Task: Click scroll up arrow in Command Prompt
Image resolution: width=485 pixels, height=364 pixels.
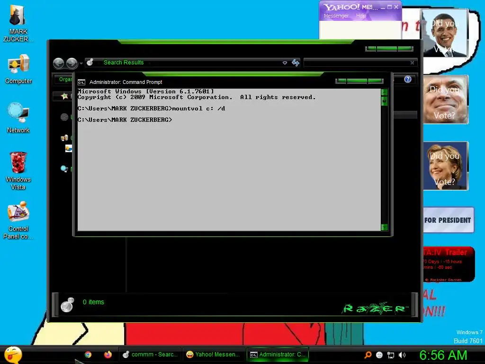Action: (x=384, y=92)
